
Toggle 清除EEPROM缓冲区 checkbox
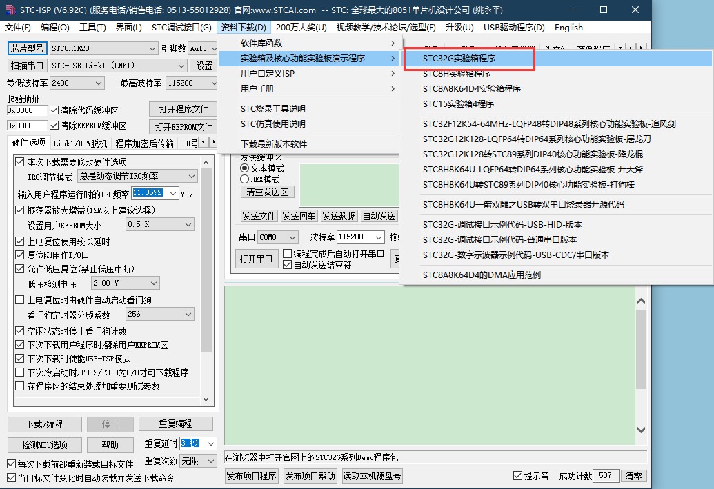(x=54, y=126)
